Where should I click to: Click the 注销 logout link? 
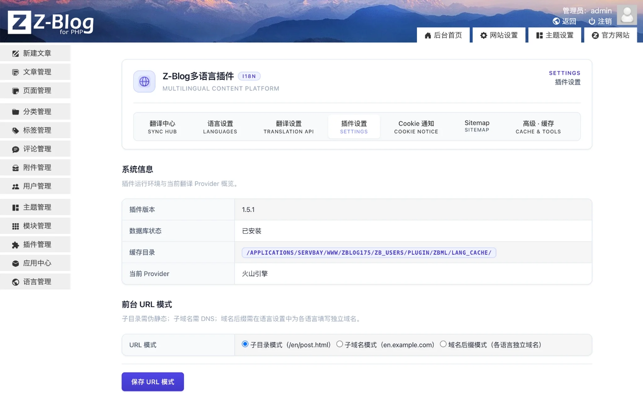coord(600,21)
